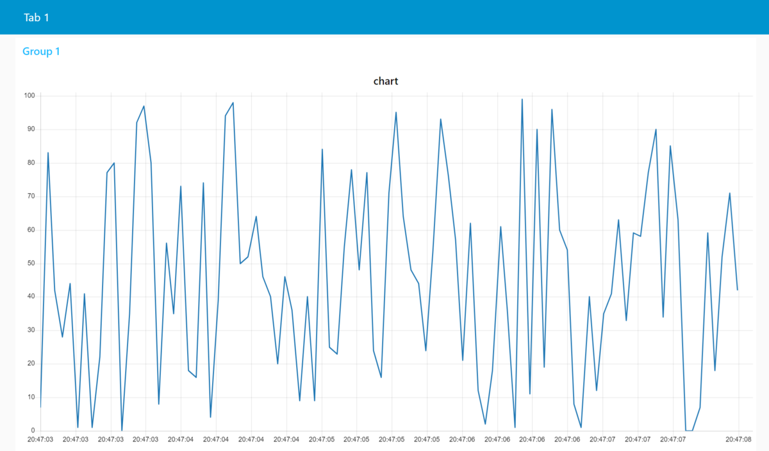Viewport: 769px width, 451px height.
Task: Click the y-axis label 100
Action: tap(30, 96)
